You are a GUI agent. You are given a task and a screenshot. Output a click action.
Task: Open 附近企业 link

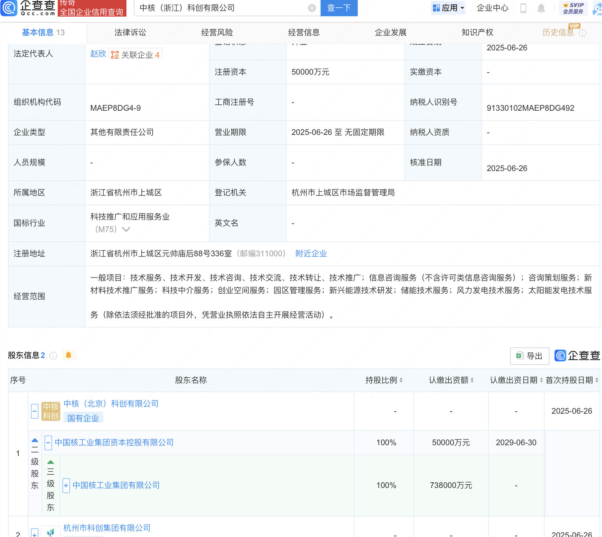point(311,254)
